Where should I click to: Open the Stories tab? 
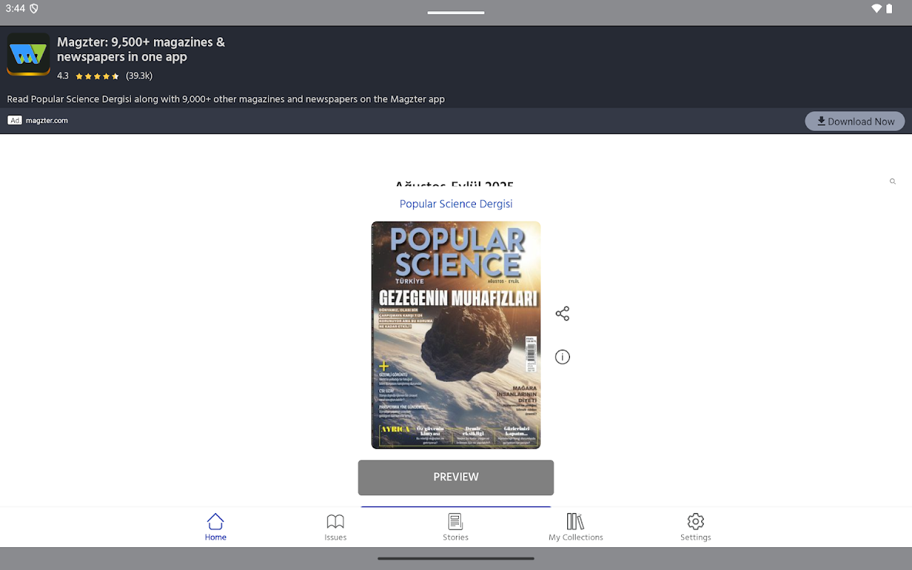point(455,527)
